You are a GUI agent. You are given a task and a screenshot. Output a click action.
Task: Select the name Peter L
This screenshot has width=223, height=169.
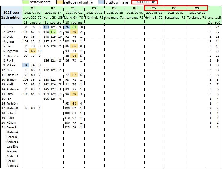pos(12,127)
